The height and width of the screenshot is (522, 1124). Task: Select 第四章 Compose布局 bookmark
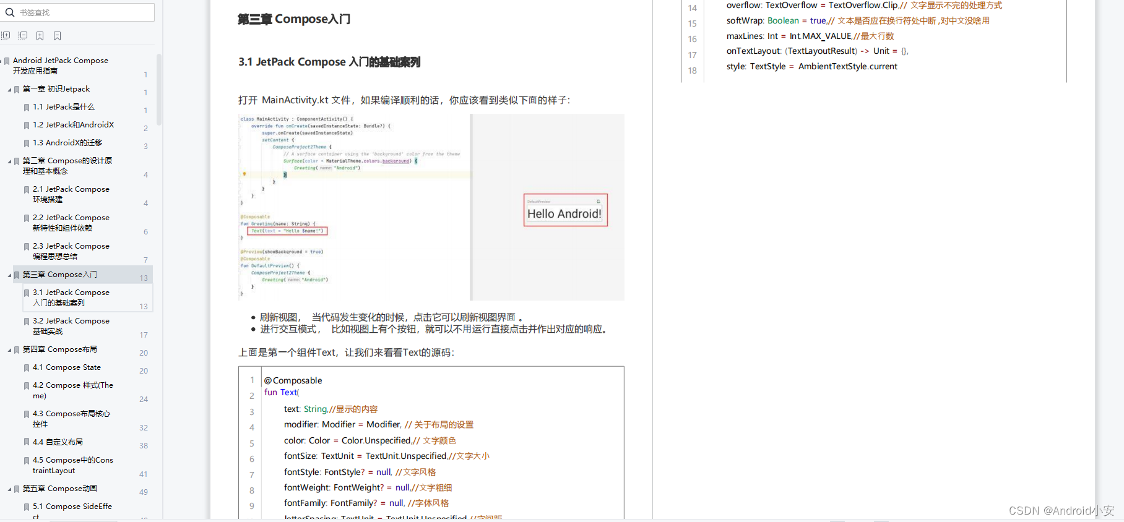(60, 349)
